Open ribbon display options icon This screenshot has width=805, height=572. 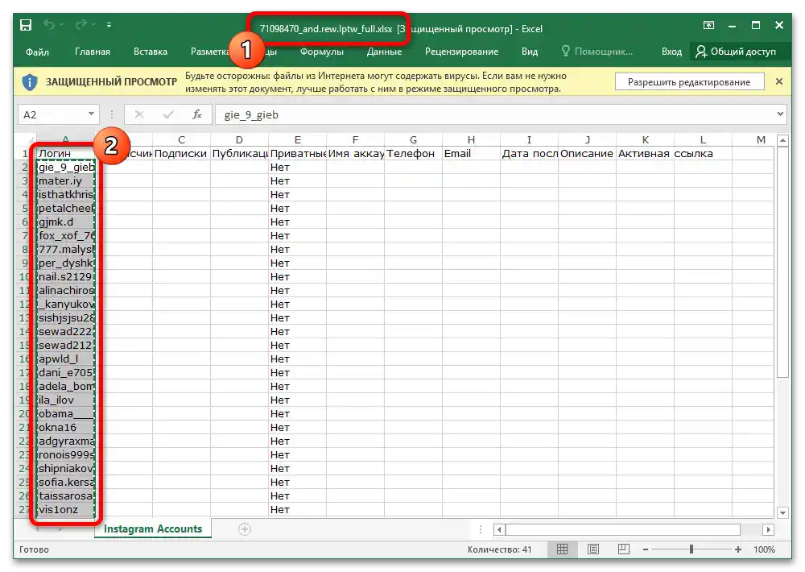[x=708, y=25]
